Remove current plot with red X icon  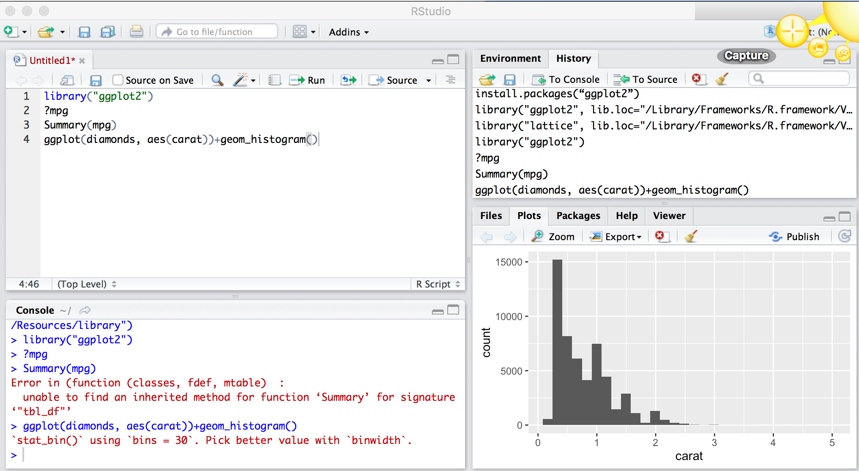tap(661, 236)
